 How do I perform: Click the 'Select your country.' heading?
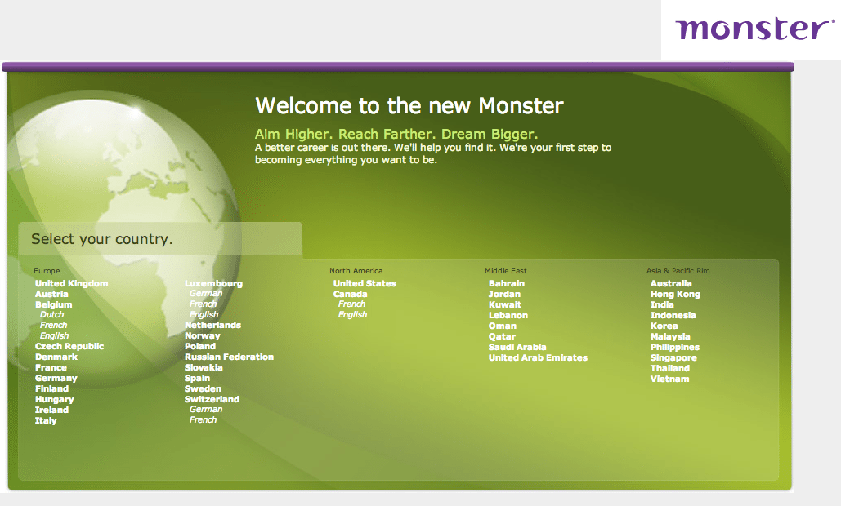(x=102, y=239)
